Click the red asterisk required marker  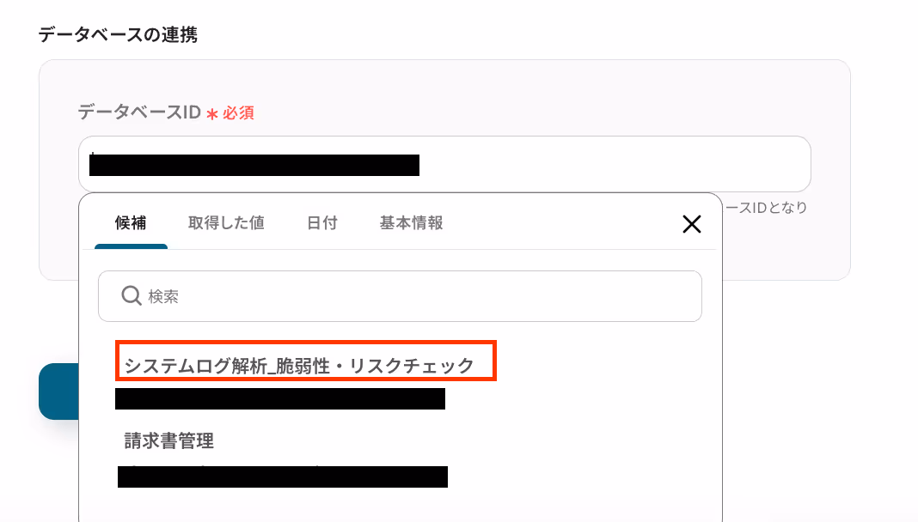212,113
